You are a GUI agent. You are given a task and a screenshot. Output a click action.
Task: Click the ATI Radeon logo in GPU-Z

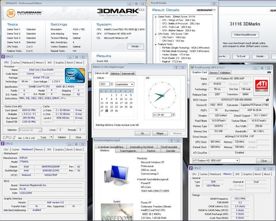coord(261,86)
